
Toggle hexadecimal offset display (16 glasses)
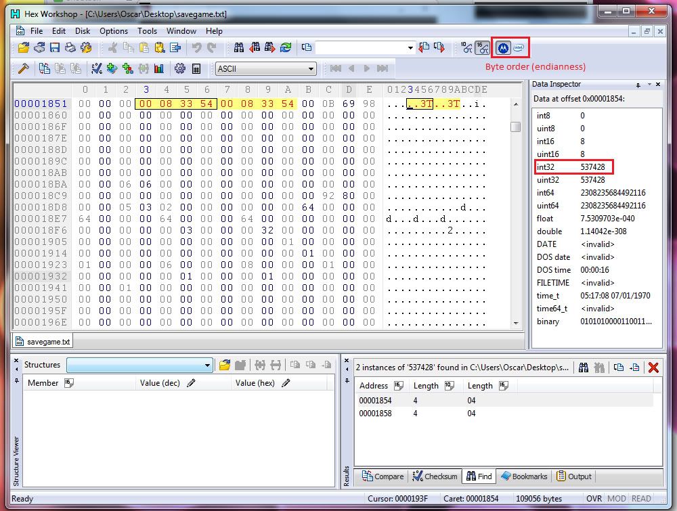tap(482, 48)
